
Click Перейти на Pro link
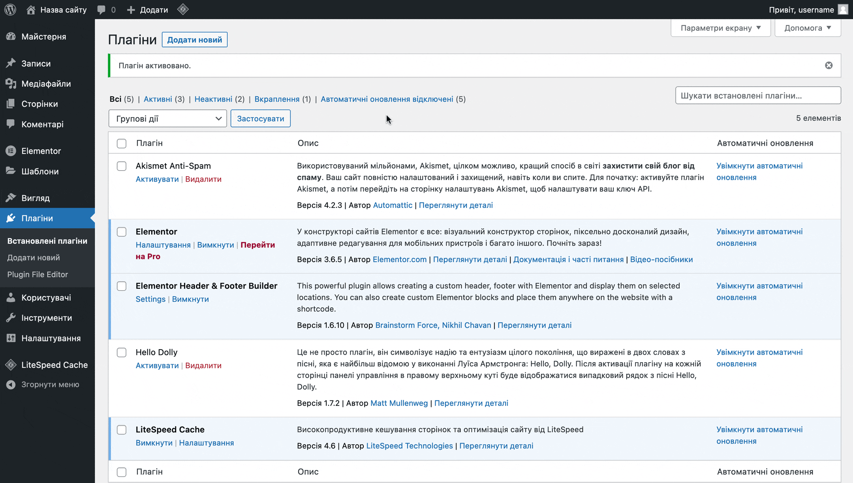[205, 250]
